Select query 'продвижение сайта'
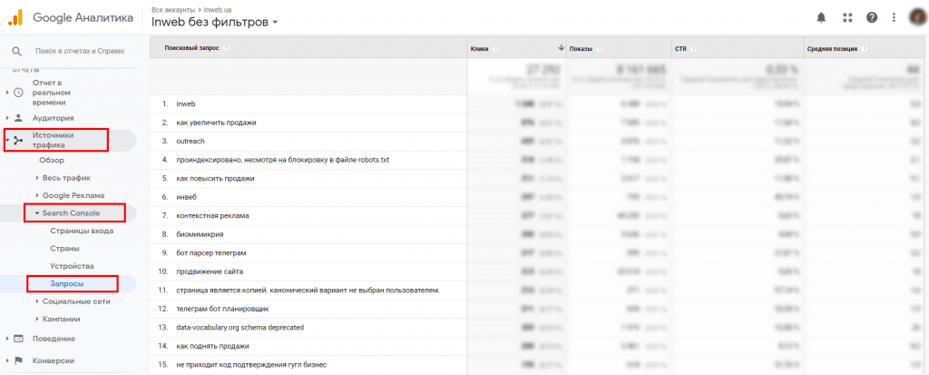Viewport: 929px width, 375px height. (x=210, y=271)
